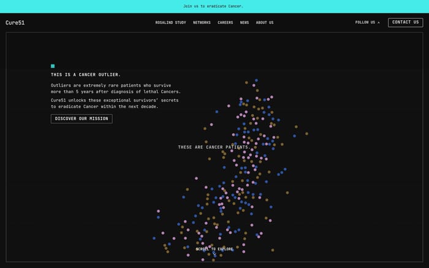429x268 pixels.
Task: Open the About Us page
Action: click(265, 23)
